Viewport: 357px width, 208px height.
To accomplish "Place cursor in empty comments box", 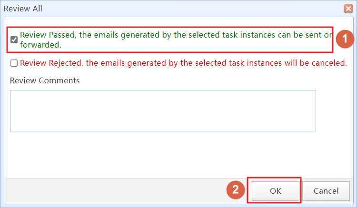I will point(163,110).
